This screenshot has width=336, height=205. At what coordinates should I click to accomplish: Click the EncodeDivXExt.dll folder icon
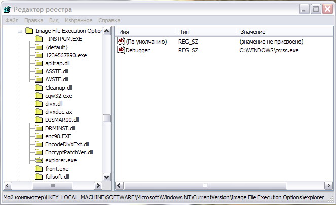[x=39, y=144]
